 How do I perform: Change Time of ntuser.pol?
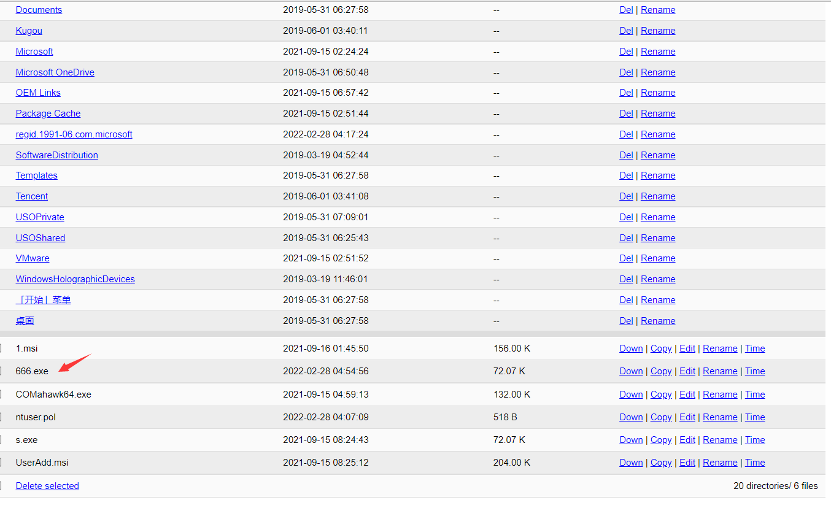(x=755, y=417)
